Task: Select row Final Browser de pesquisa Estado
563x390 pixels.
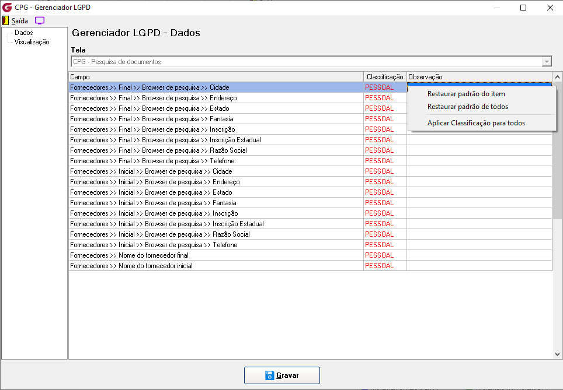Action: (216, 108)
